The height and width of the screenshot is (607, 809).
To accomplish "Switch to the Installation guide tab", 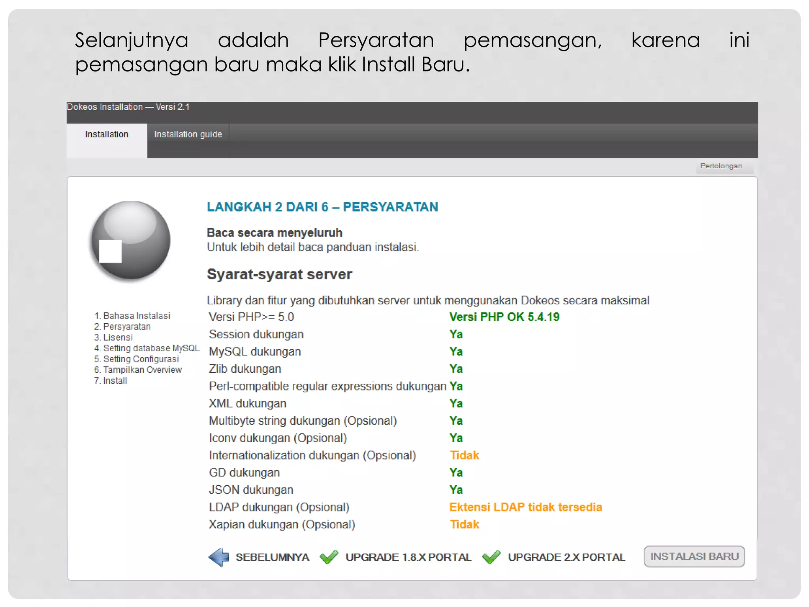I will coord(188,134).
